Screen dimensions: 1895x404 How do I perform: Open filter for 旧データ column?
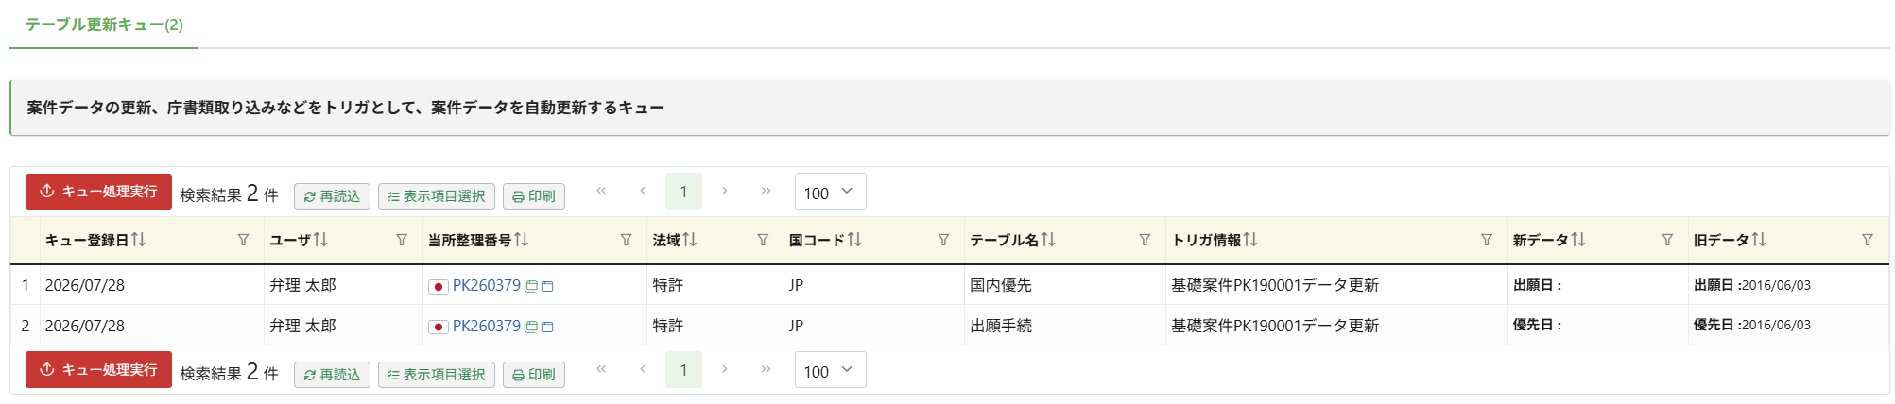1868,240
